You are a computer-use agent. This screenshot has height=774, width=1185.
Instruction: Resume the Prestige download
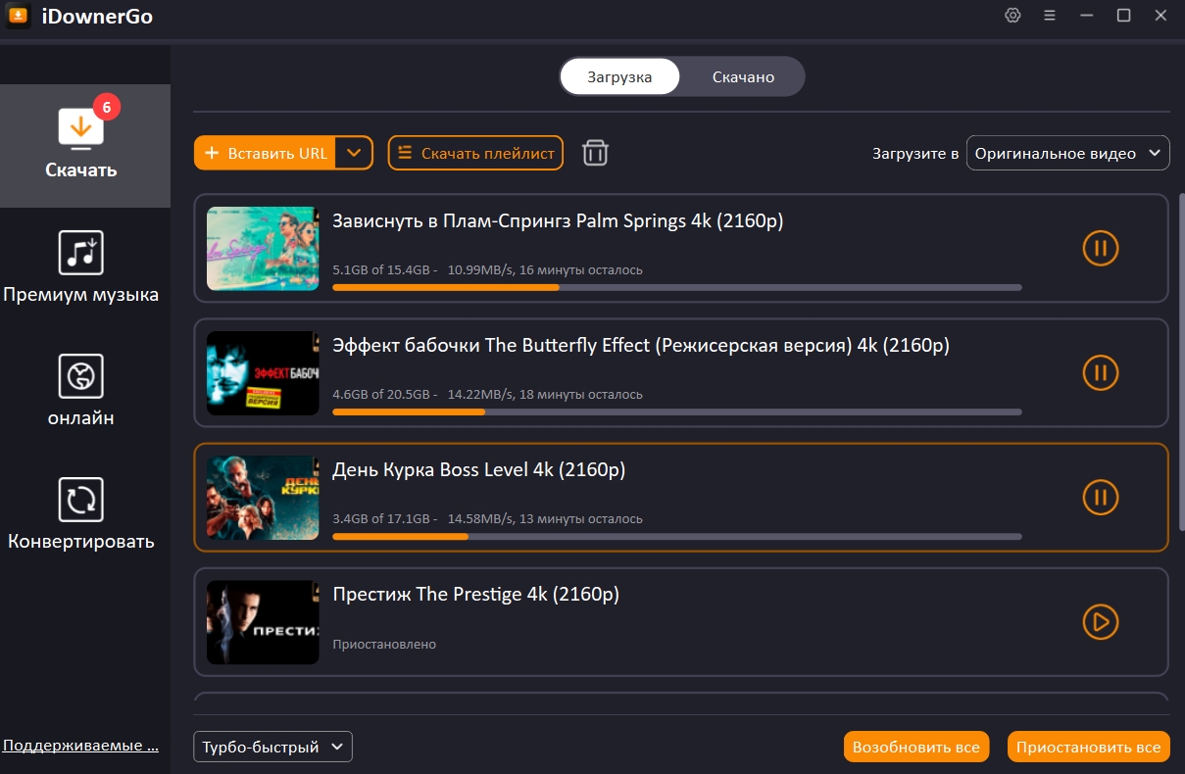(1100, 622)
